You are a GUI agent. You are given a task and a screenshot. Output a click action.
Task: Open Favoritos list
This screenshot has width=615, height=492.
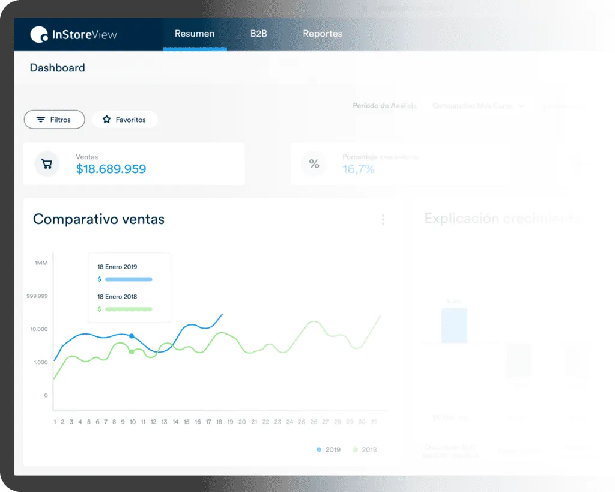[125, 120]
